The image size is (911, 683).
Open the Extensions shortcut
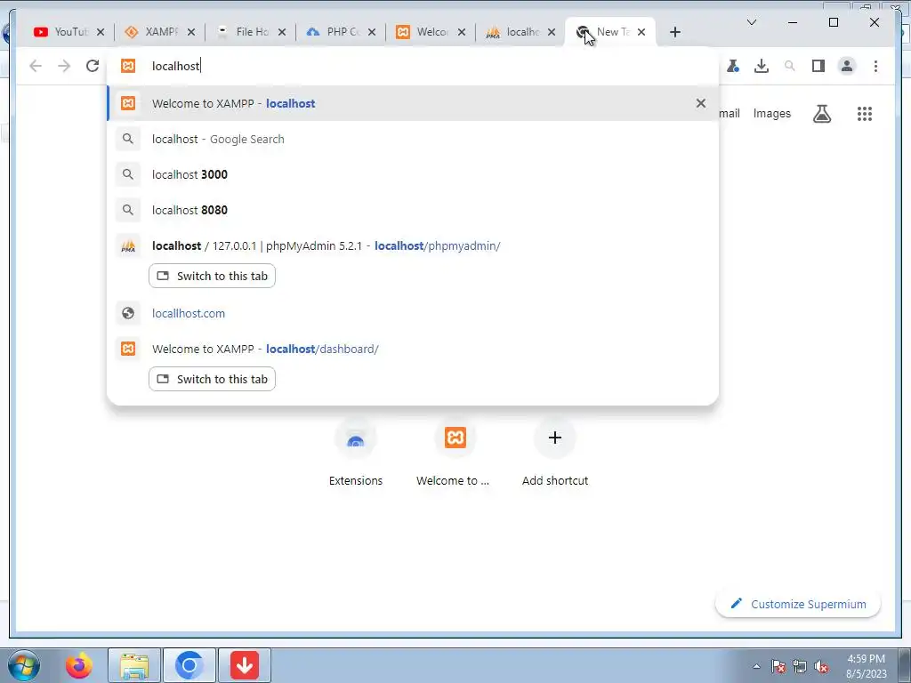356,453
